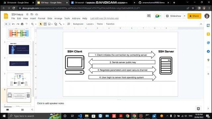Open the zoom level dropdown arrow
212x119 pixels.
click(36, 24)
